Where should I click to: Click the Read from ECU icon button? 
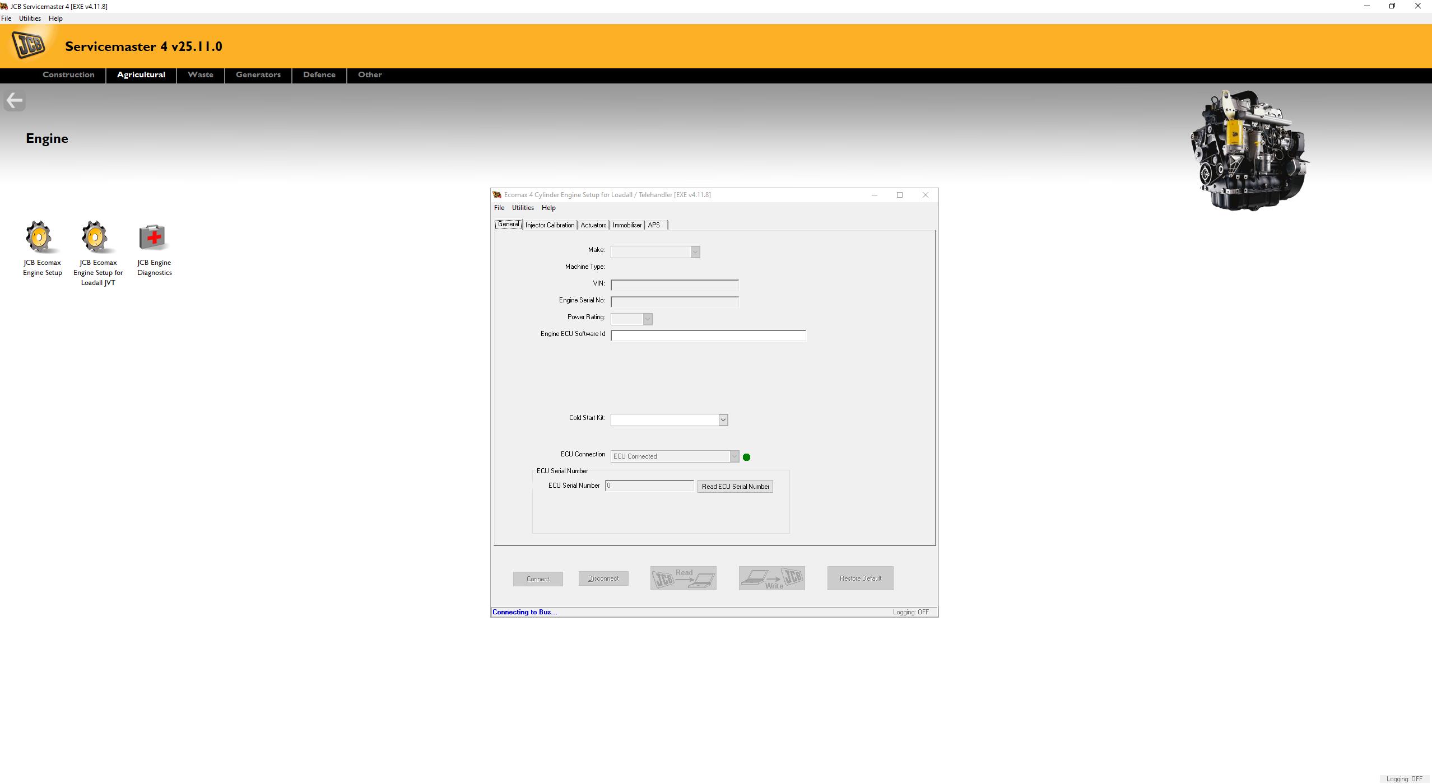(682, 578)
